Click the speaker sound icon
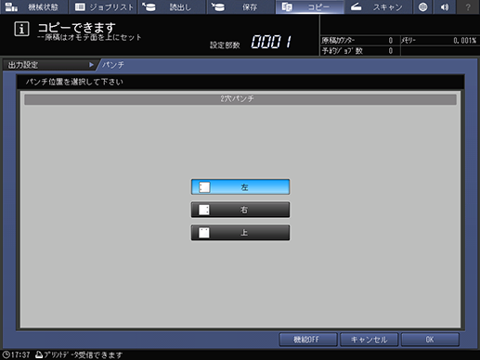 [x=445, y=6]
